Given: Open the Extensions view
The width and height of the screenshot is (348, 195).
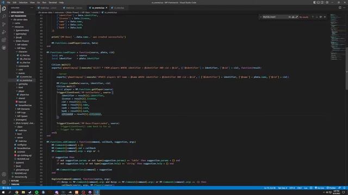Looking at the screenshot, I should coord(4,40).
